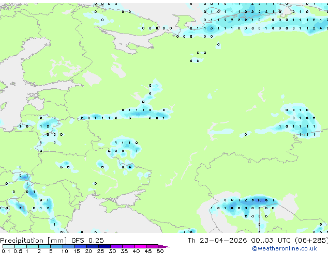Click the '15' legend scale label
Screen dimensions: 328x253
[x=77, y=251]
